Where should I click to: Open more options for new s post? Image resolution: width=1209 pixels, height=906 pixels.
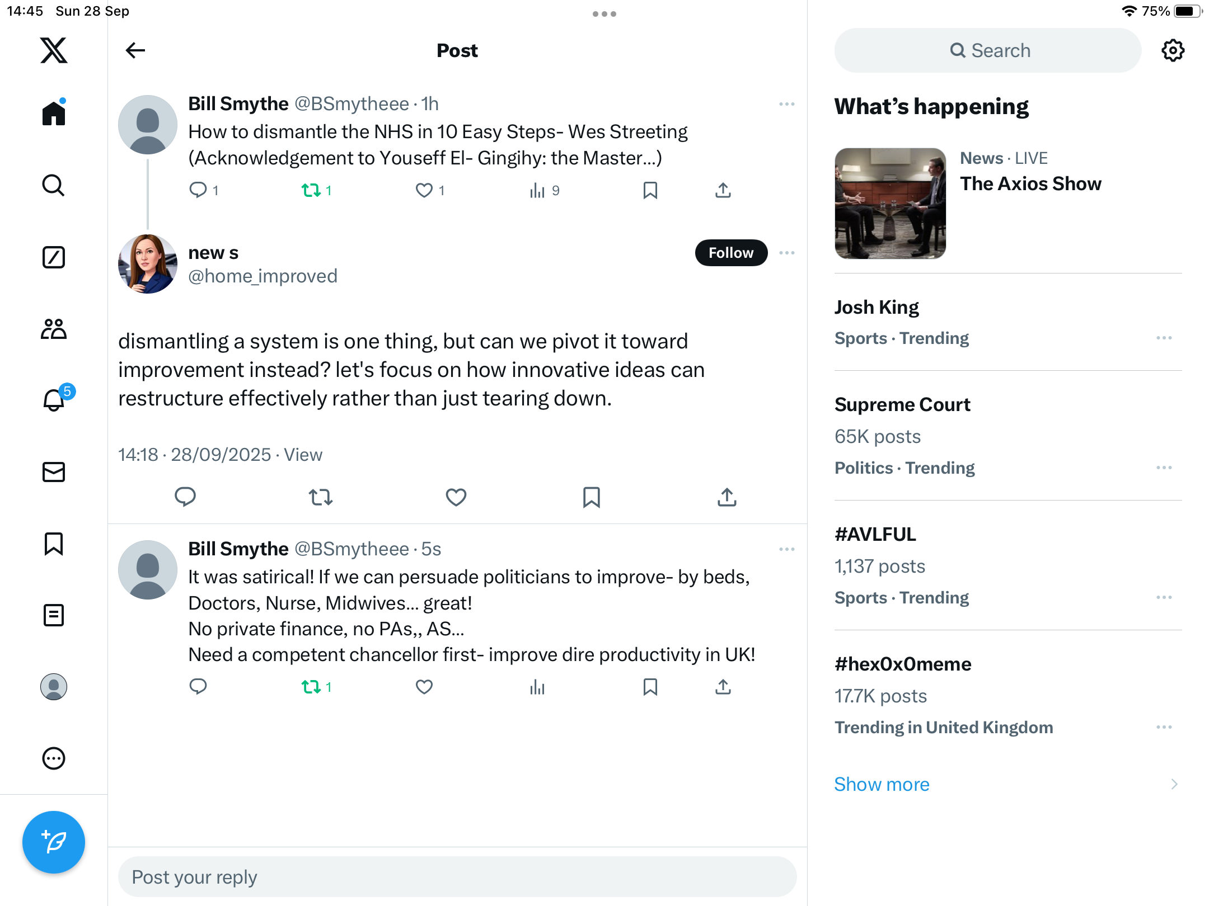786,253
